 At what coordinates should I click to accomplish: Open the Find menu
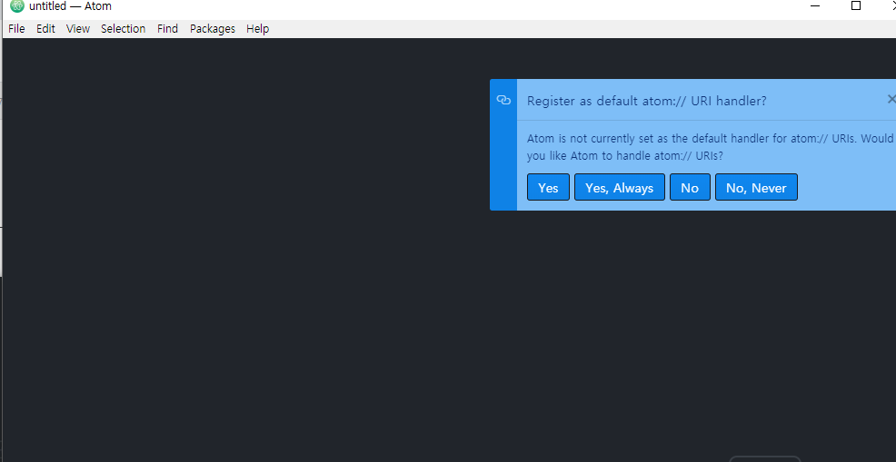[x=167, y=28]
